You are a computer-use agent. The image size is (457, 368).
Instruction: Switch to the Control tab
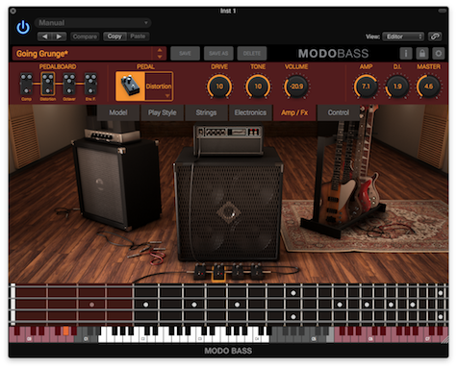click(x=339, y=112)
